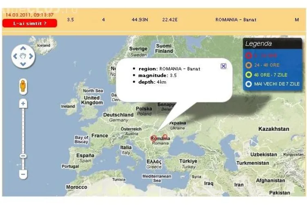Viewport: 307px width, 205px height.
Task: Click the Iraq map label
Action: pos(209,183)
